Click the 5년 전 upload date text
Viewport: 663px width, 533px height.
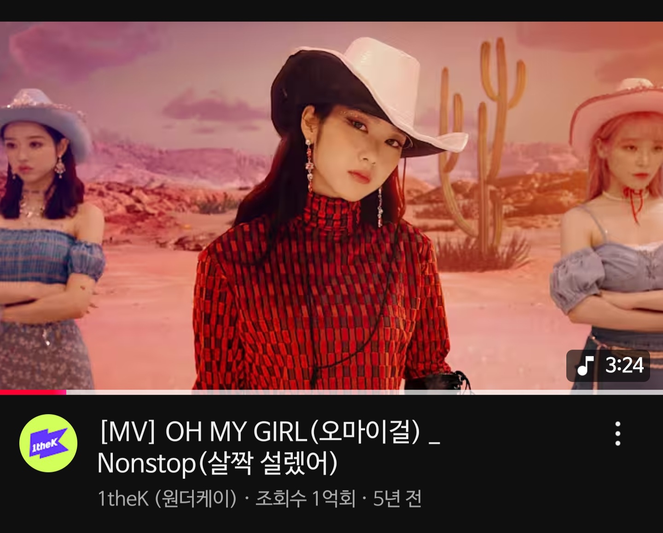[x=397, y=498]
